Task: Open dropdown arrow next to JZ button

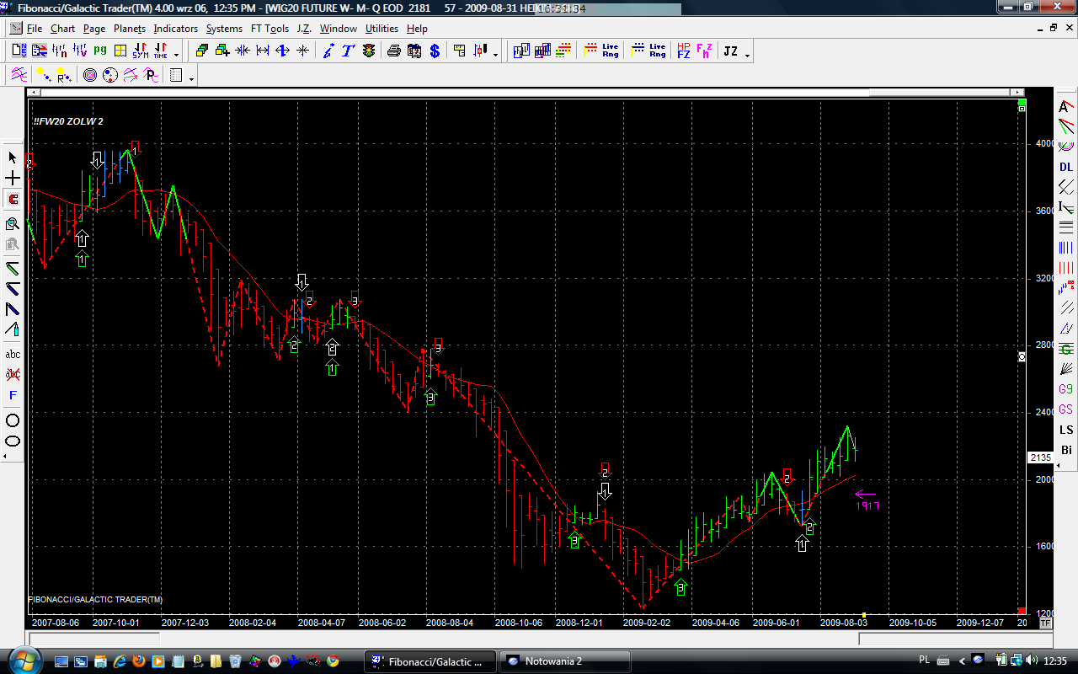Action: point(747,54)
